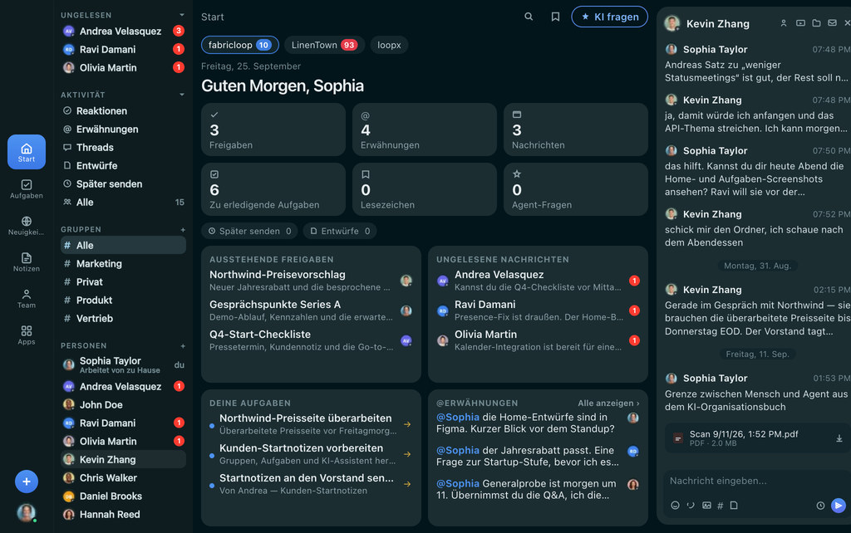
Task: Click the blue send message button
Action: (838, 505)
